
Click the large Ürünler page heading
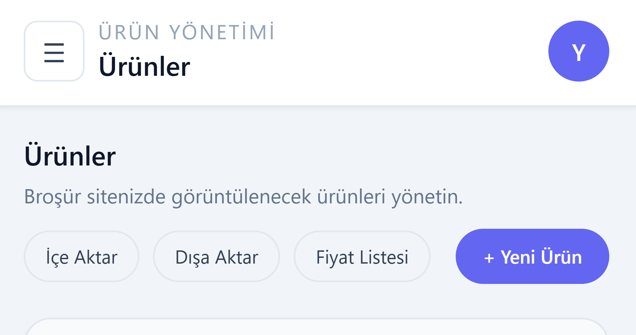(70, 156)
